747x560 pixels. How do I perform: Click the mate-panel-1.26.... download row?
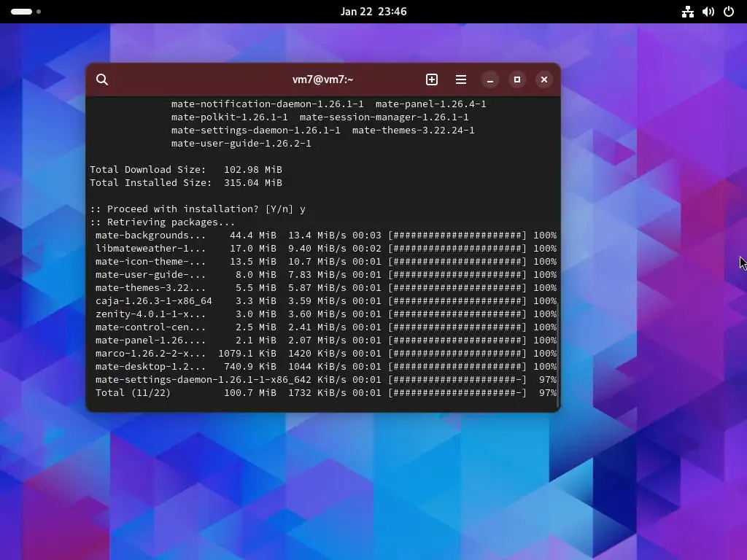[x=326, y=341]
